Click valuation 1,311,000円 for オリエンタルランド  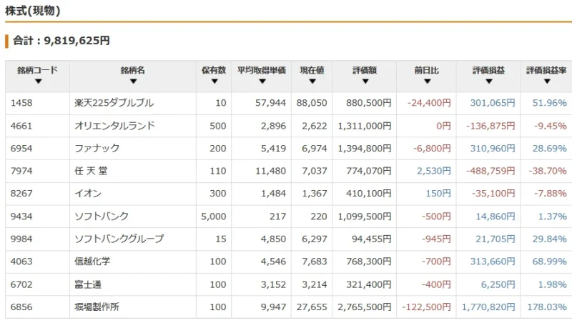[365, 126]
